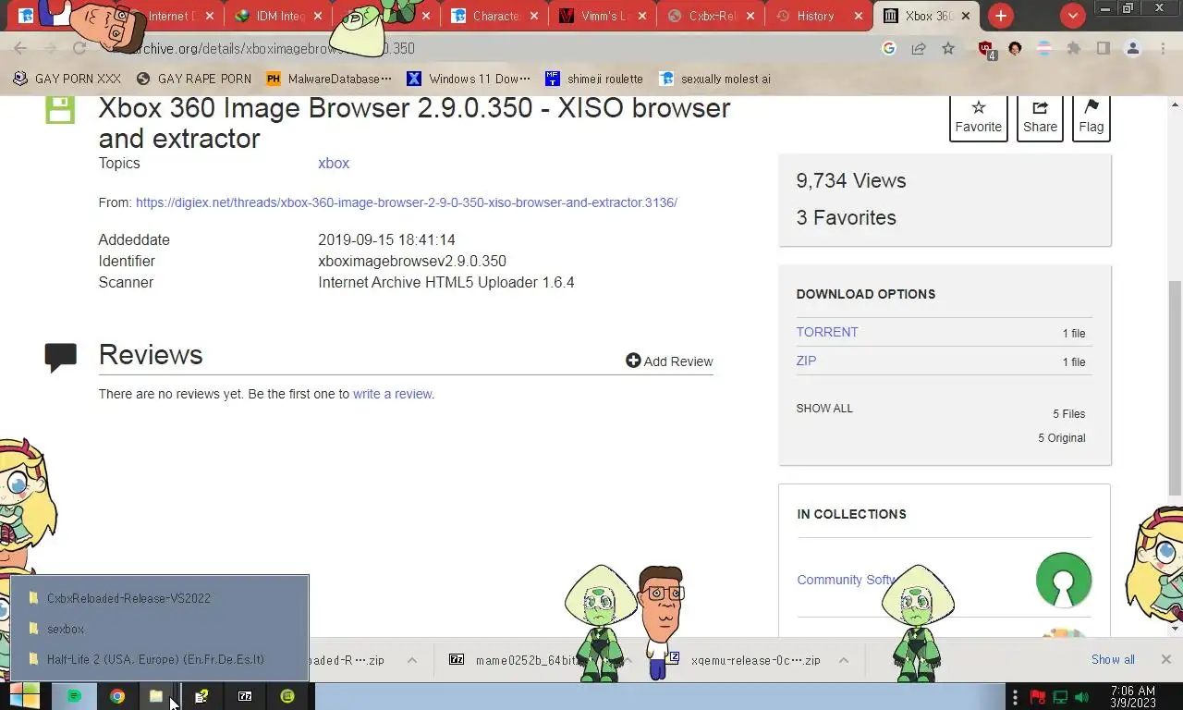Download the ZIP option
The width and height of the screenshot is (1183, 710).
pos(806,361)
